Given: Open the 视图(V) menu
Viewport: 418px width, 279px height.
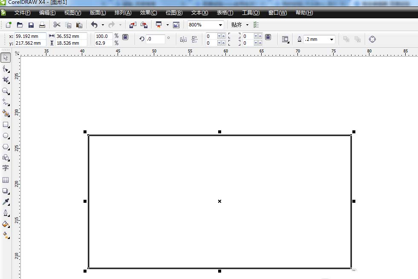Looking at the screenshot, I should pos(72,13).
